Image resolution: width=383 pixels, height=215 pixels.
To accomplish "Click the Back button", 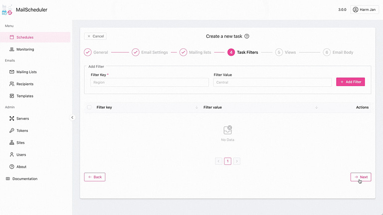I will point(95,177).
